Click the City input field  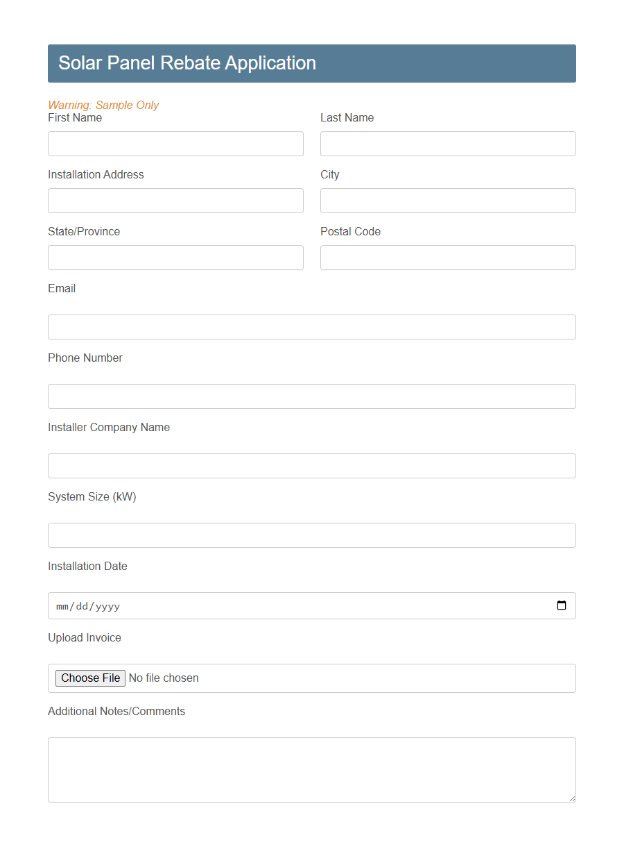point(448,201)
